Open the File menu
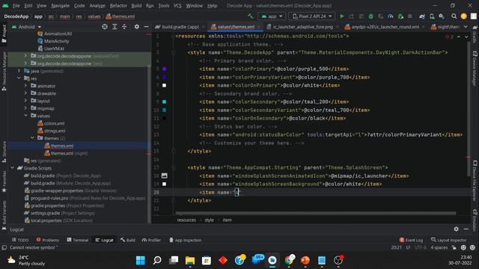 pyautogui.click(x=16, y=5)
